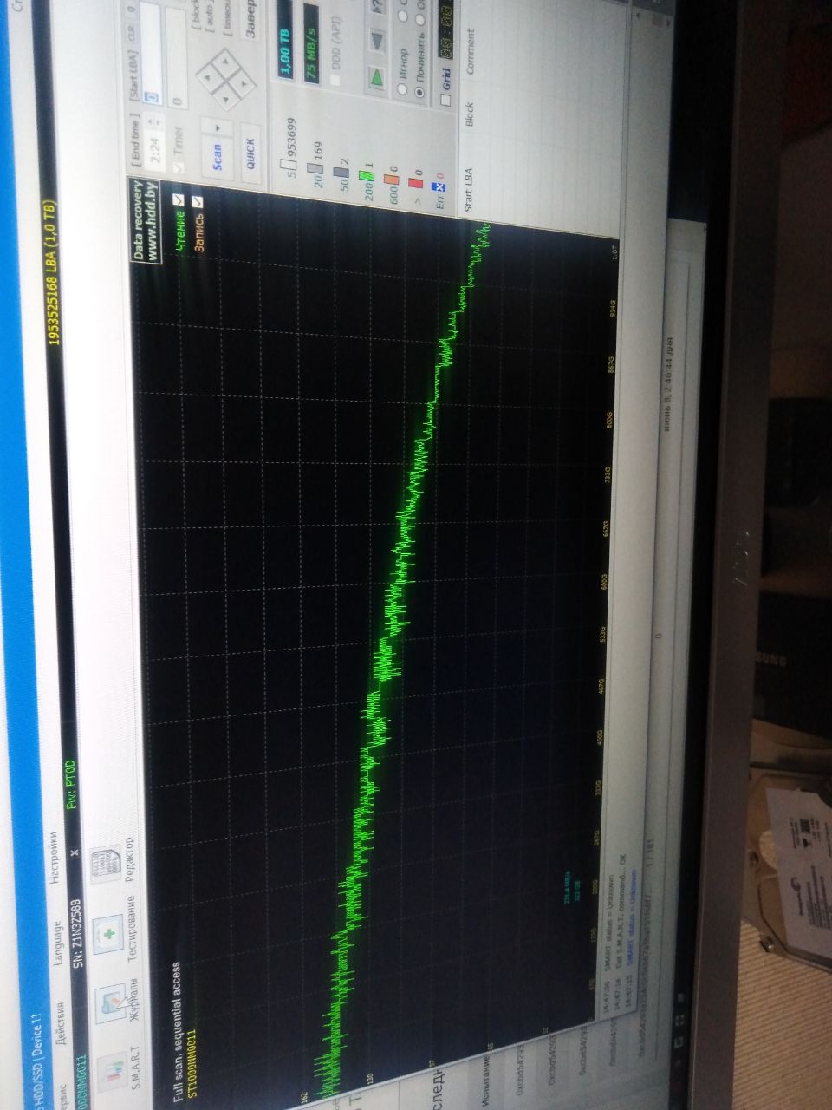Click the 1953525168 LBA (1,0 TB) text
The width and height of the screenshot is (832, 1110).
54,273
